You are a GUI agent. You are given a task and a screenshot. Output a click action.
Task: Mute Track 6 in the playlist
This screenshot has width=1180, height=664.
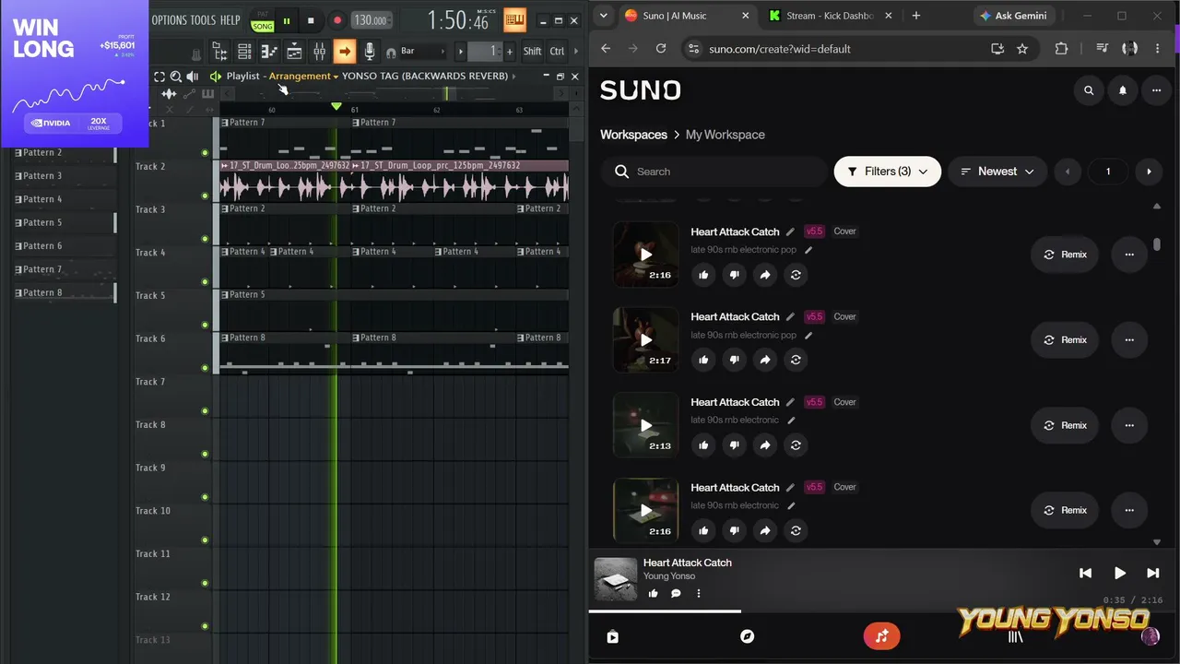pos(205,368)
